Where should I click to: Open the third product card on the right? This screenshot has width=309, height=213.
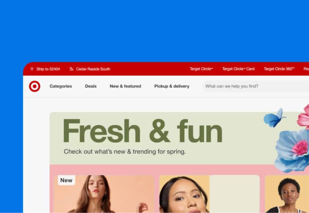click(x=287, y=194)
